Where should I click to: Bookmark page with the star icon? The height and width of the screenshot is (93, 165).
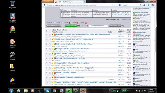tap(112, 5)
